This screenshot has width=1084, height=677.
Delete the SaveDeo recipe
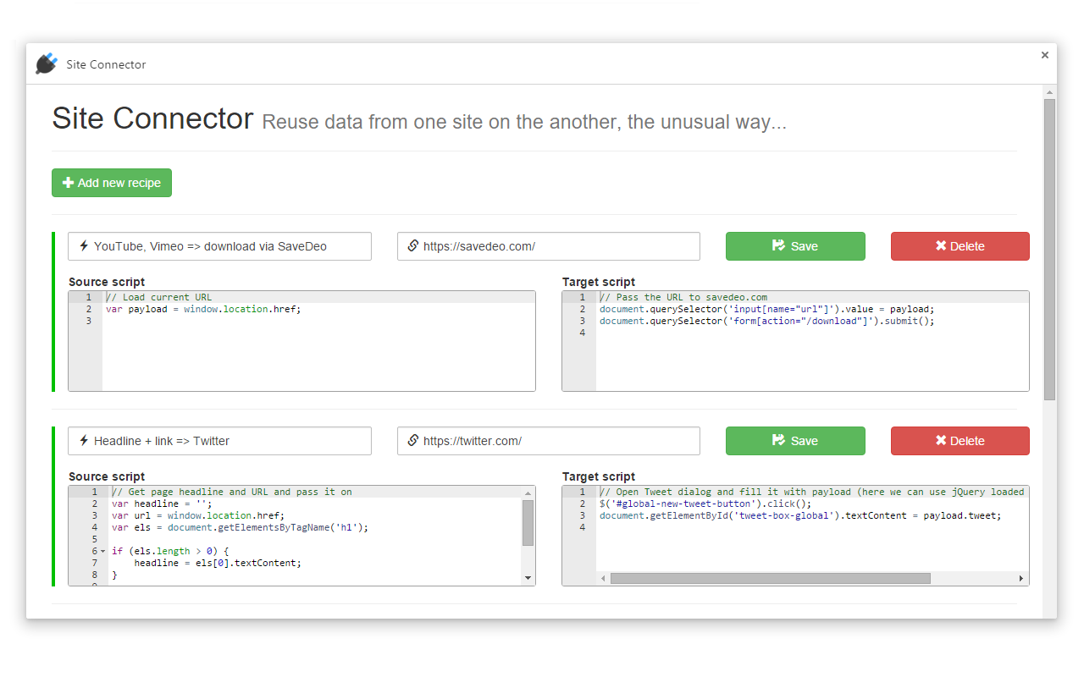(x=960, y=246)
